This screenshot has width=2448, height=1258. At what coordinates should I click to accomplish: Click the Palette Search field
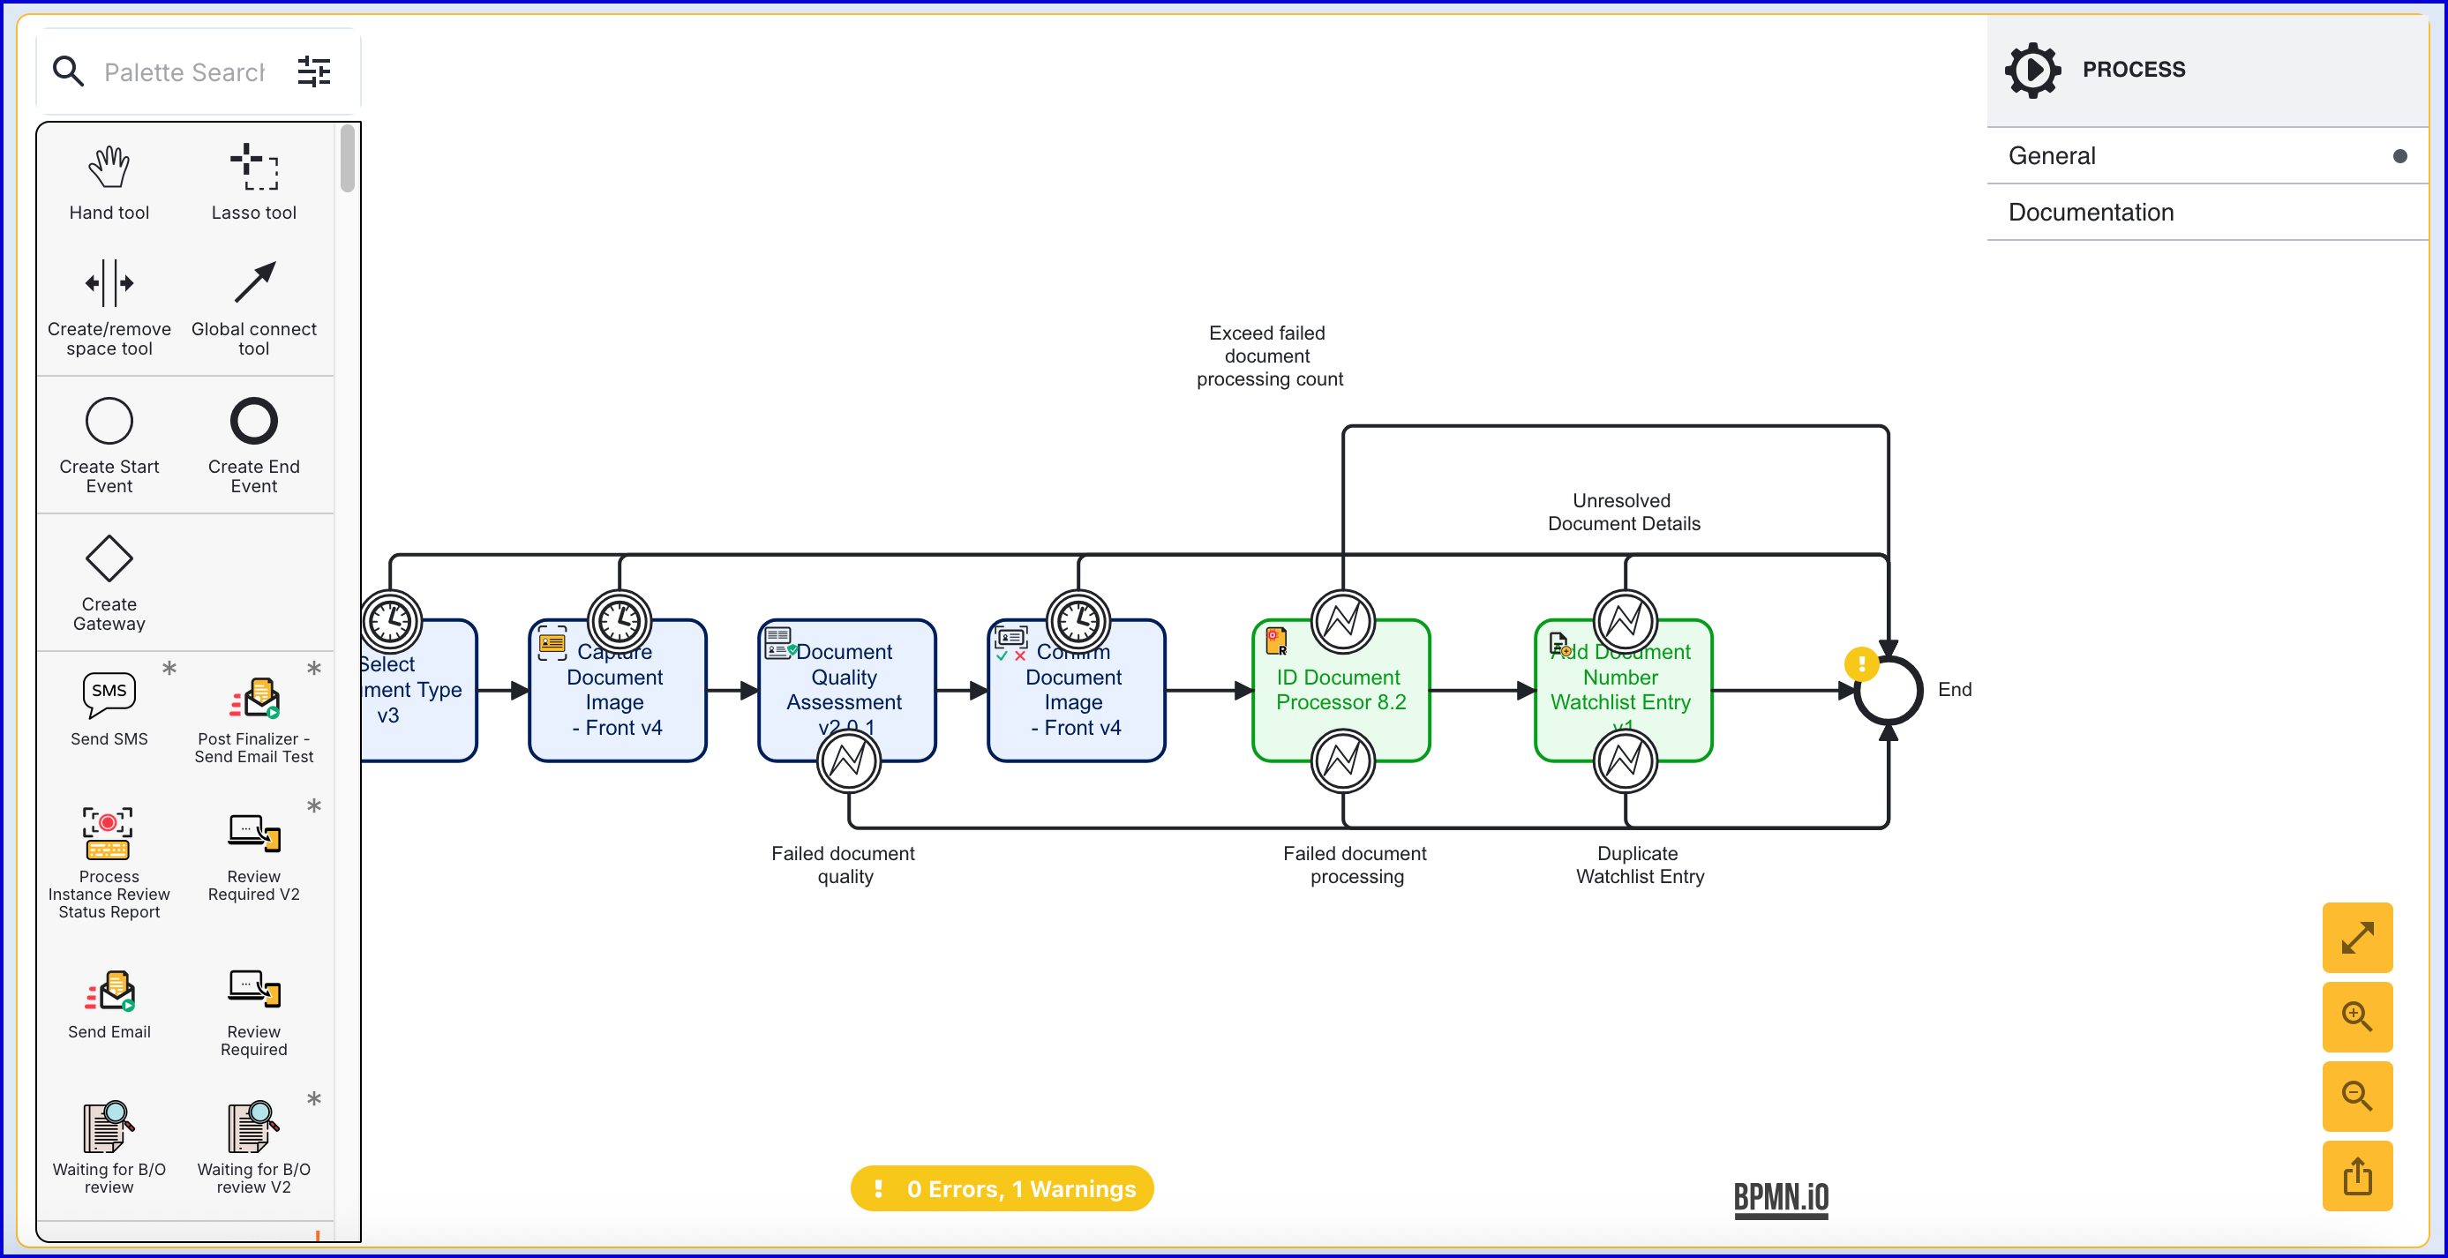click(184, 72)
